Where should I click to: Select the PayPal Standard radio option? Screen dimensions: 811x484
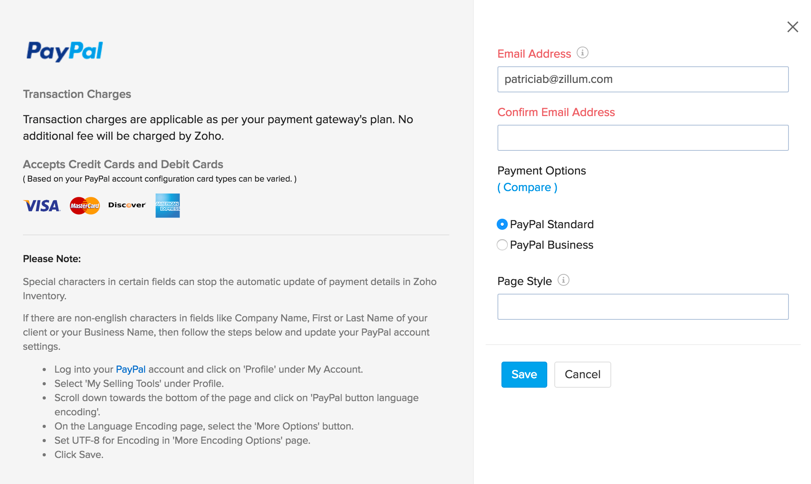click(502, 224)
